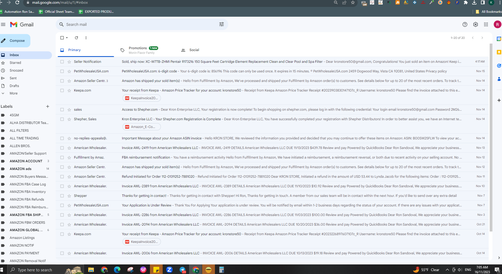Open the AMAZON ACCOUNT label

click(26, 161)
